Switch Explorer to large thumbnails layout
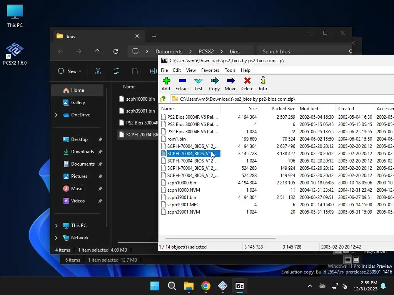The image size is (394, 295). click(x=356, y=260)
